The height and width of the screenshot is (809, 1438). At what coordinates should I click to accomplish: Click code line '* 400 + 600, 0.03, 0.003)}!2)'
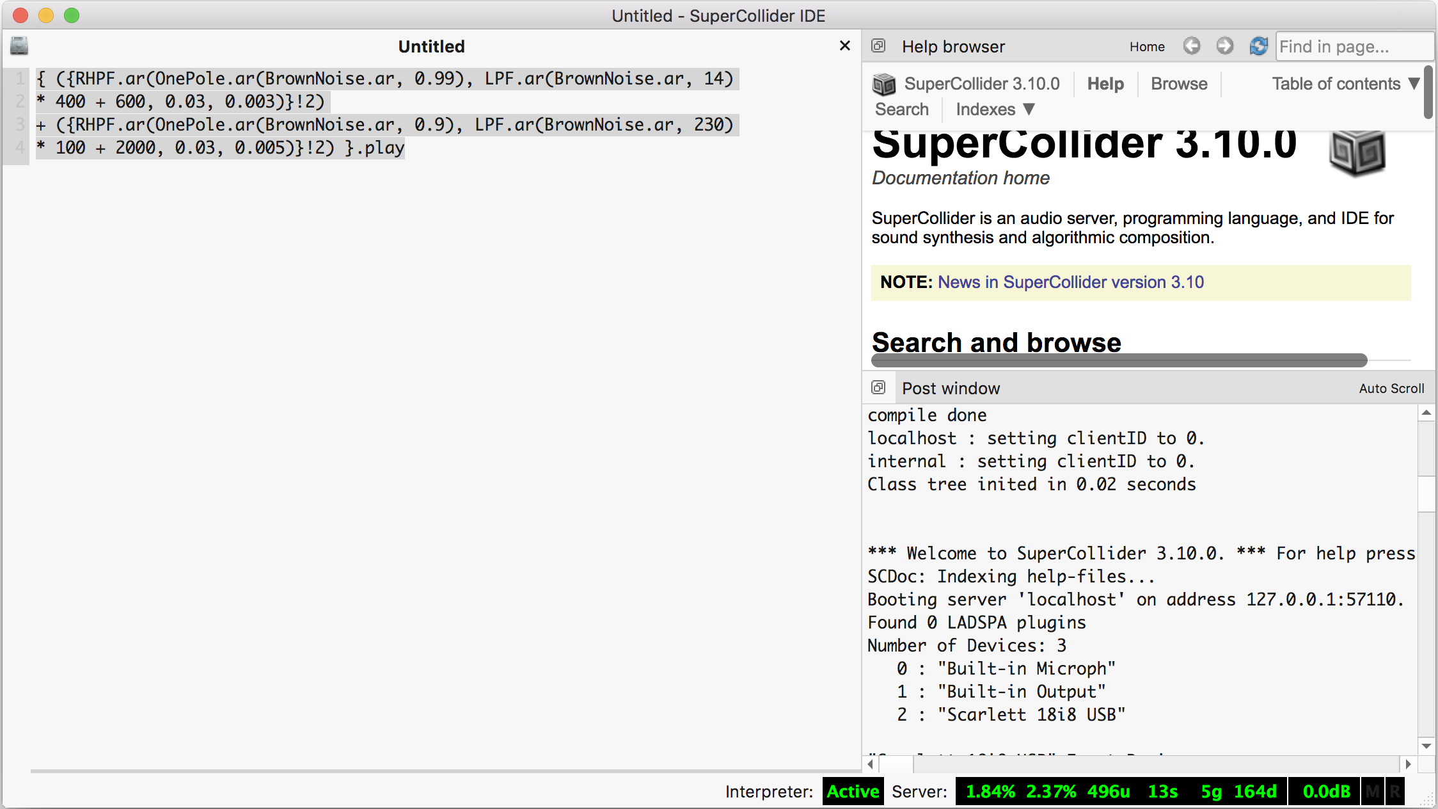[x=181, y=102]
